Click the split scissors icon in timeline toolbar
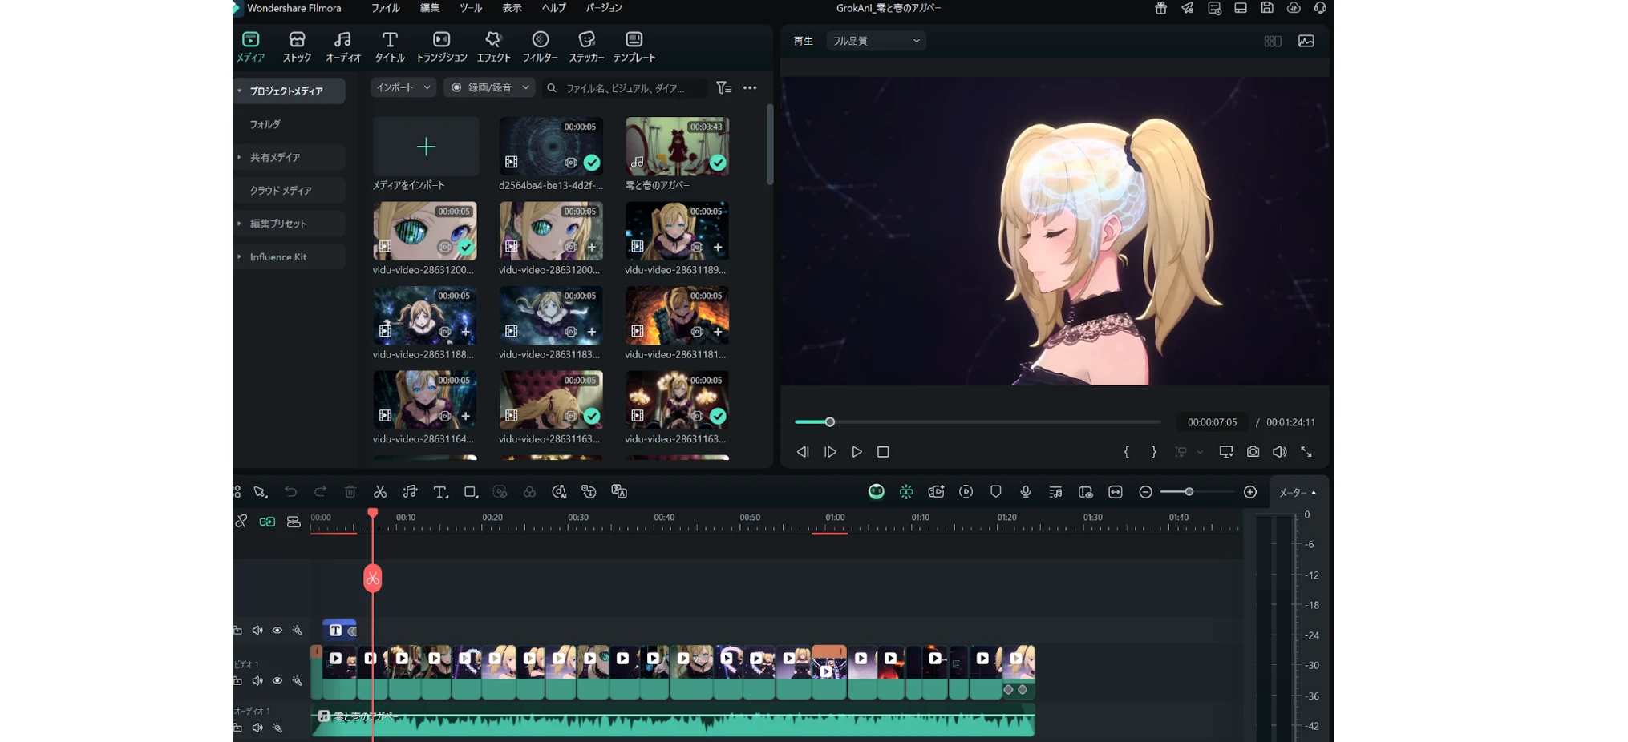 tap(380, 492)
